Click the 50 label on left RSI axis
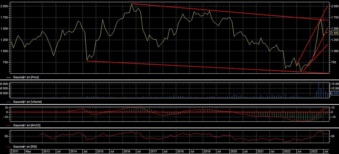Screen dimensions: 339x154 [7, 136]
